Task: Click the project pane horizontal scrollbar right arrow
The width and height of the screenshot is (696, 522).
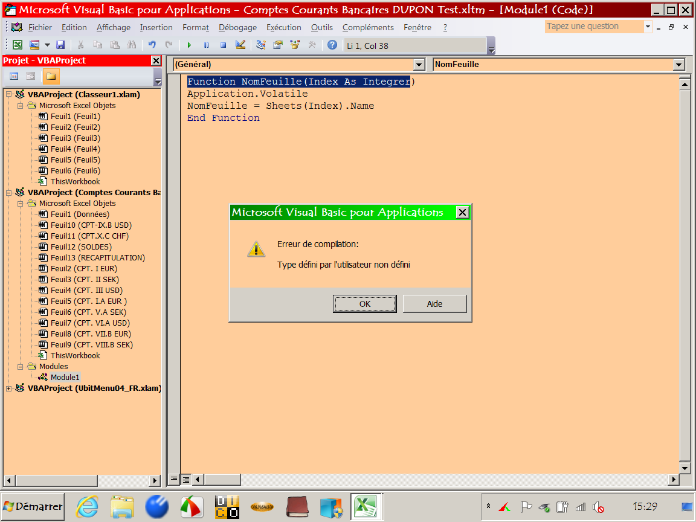Action: [155, 480]
